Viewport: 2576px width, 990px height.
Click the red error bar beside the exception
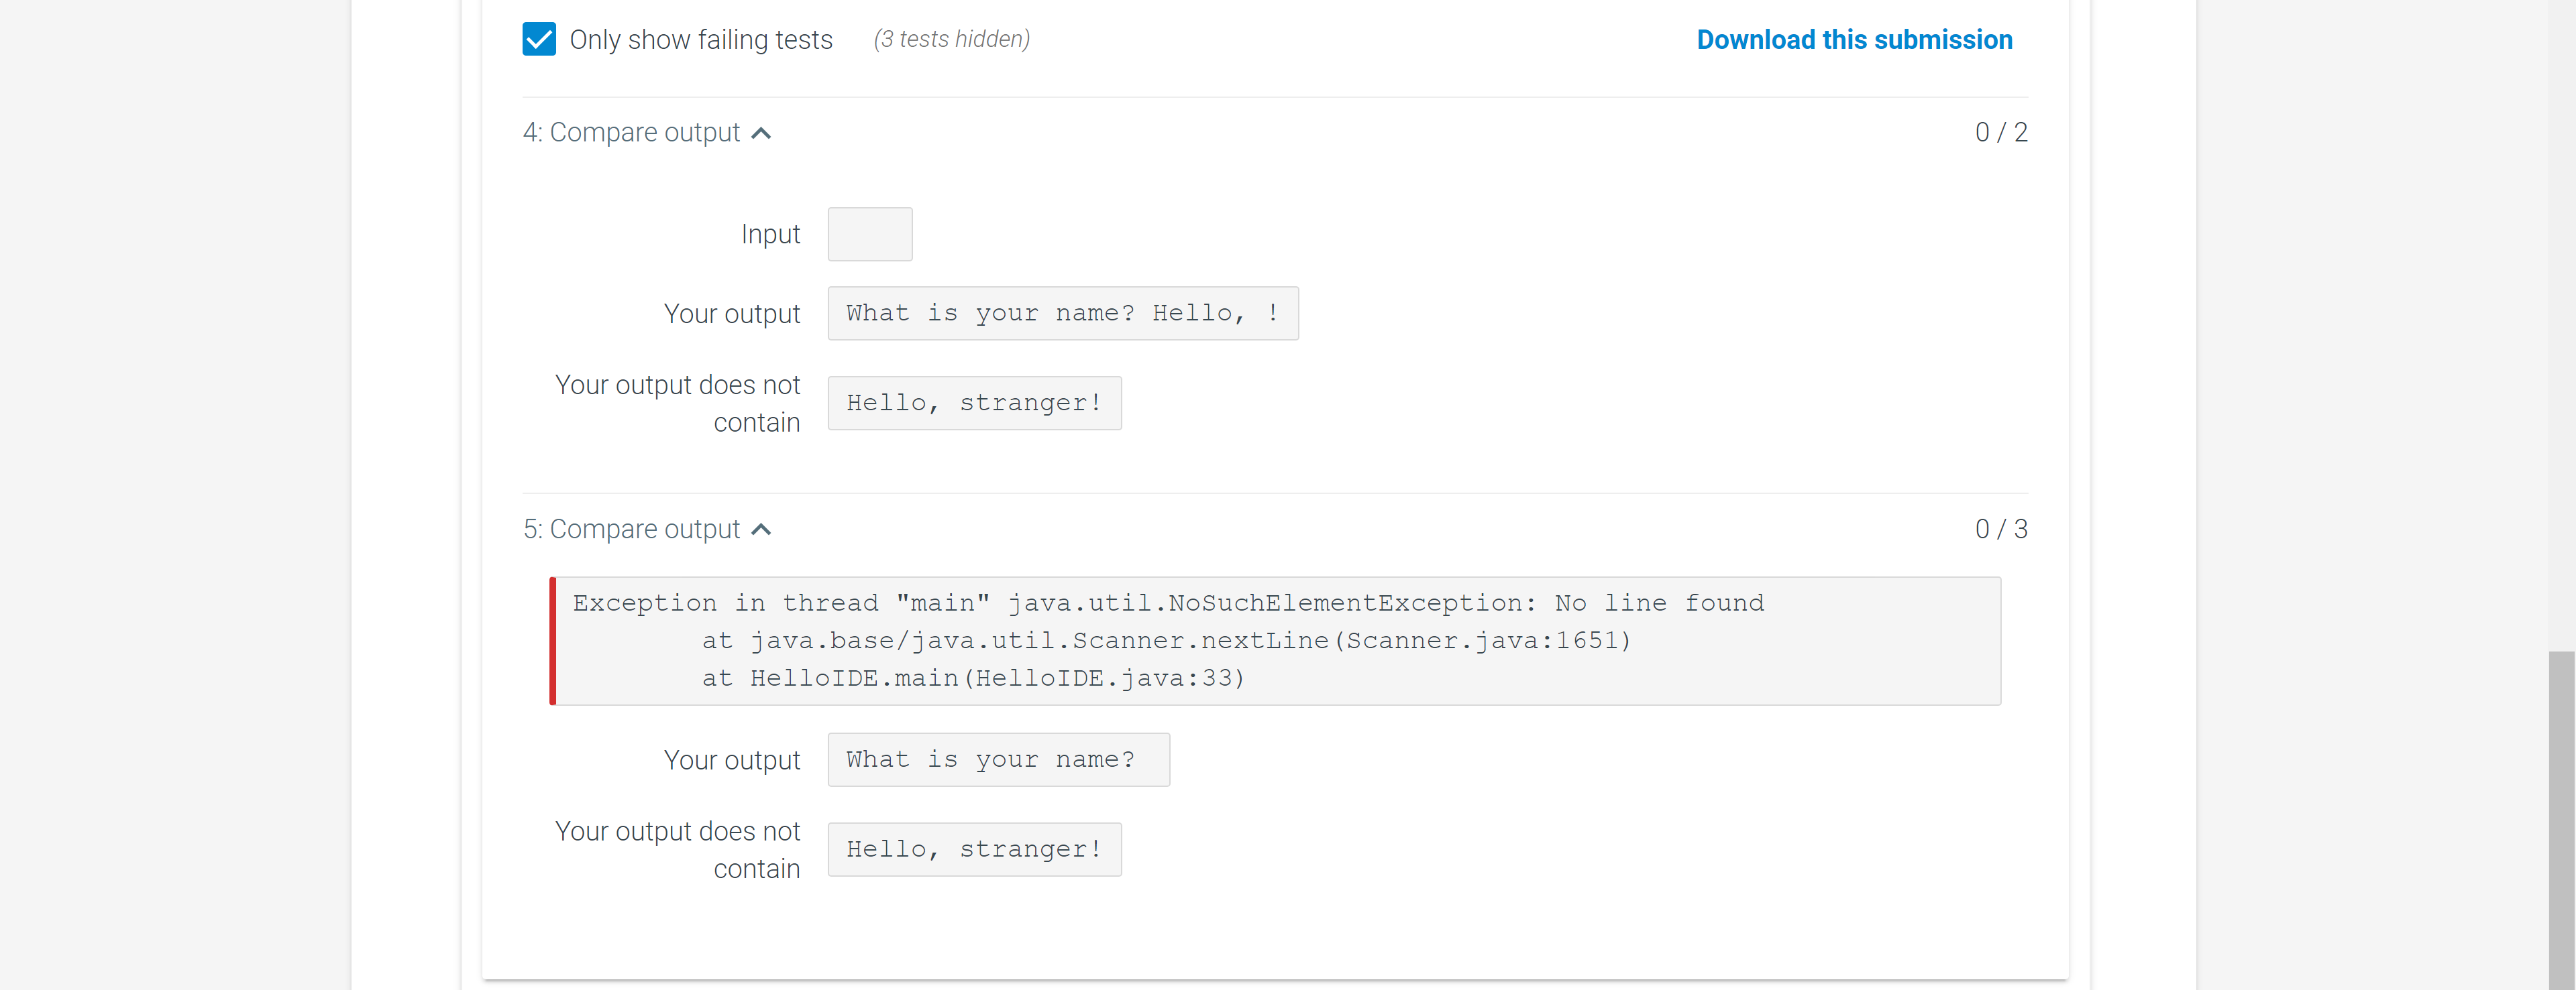pyautogui.click(x=552, y=641)
